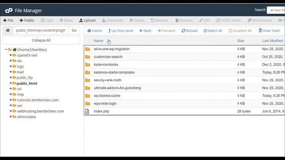Image resolution: width=285 pixels, height=160 pixels.
Task: Select the seo-by-rank-math folder name
Action: (x=107, y=80)
